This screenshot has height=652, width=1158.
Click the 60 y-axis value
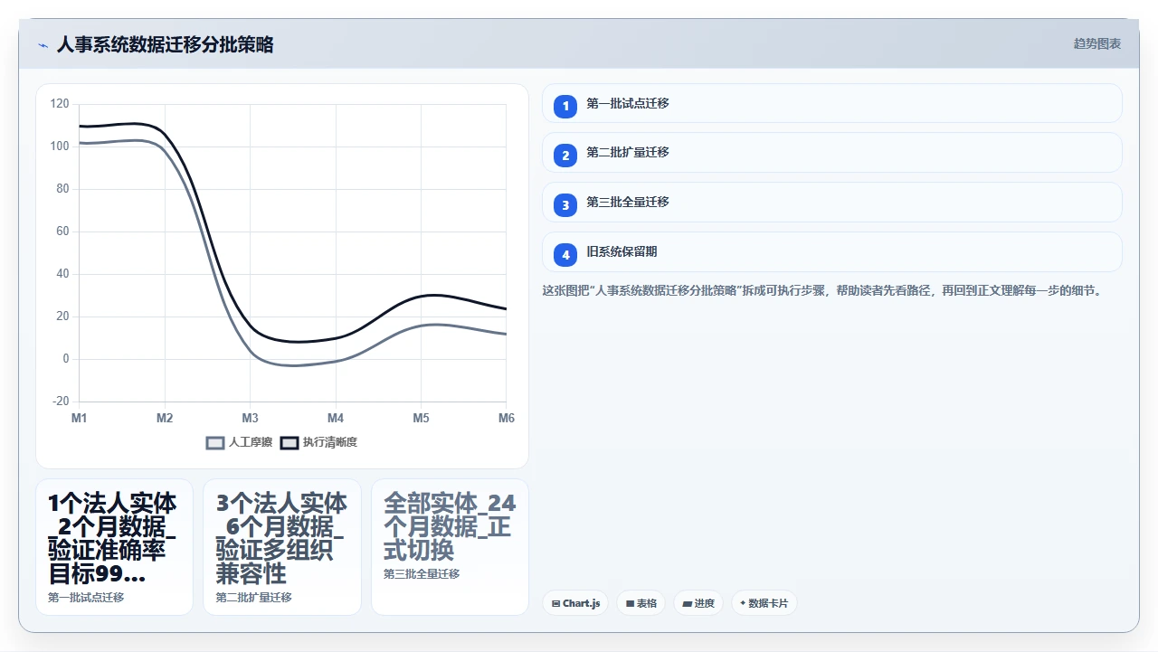pos(62,232)
